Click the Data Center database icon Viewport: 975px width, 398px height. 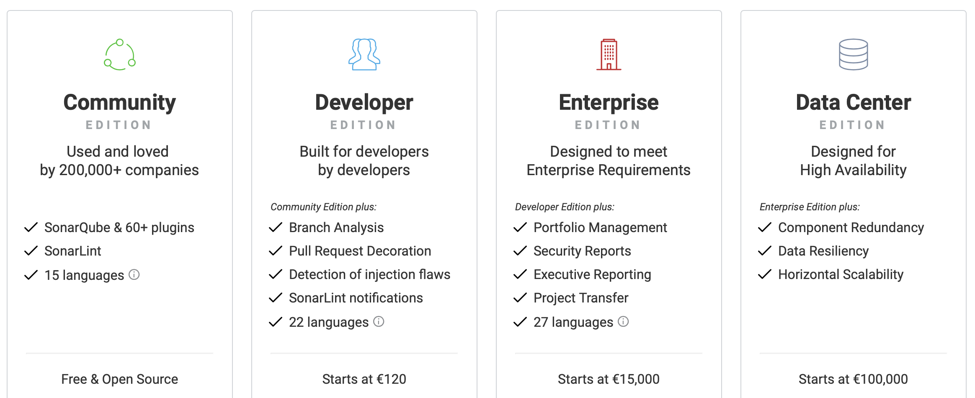pyautogui.click(x=853, y=54)
